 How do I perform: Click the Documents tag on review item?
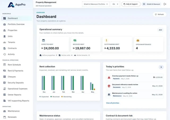point(117,87)
